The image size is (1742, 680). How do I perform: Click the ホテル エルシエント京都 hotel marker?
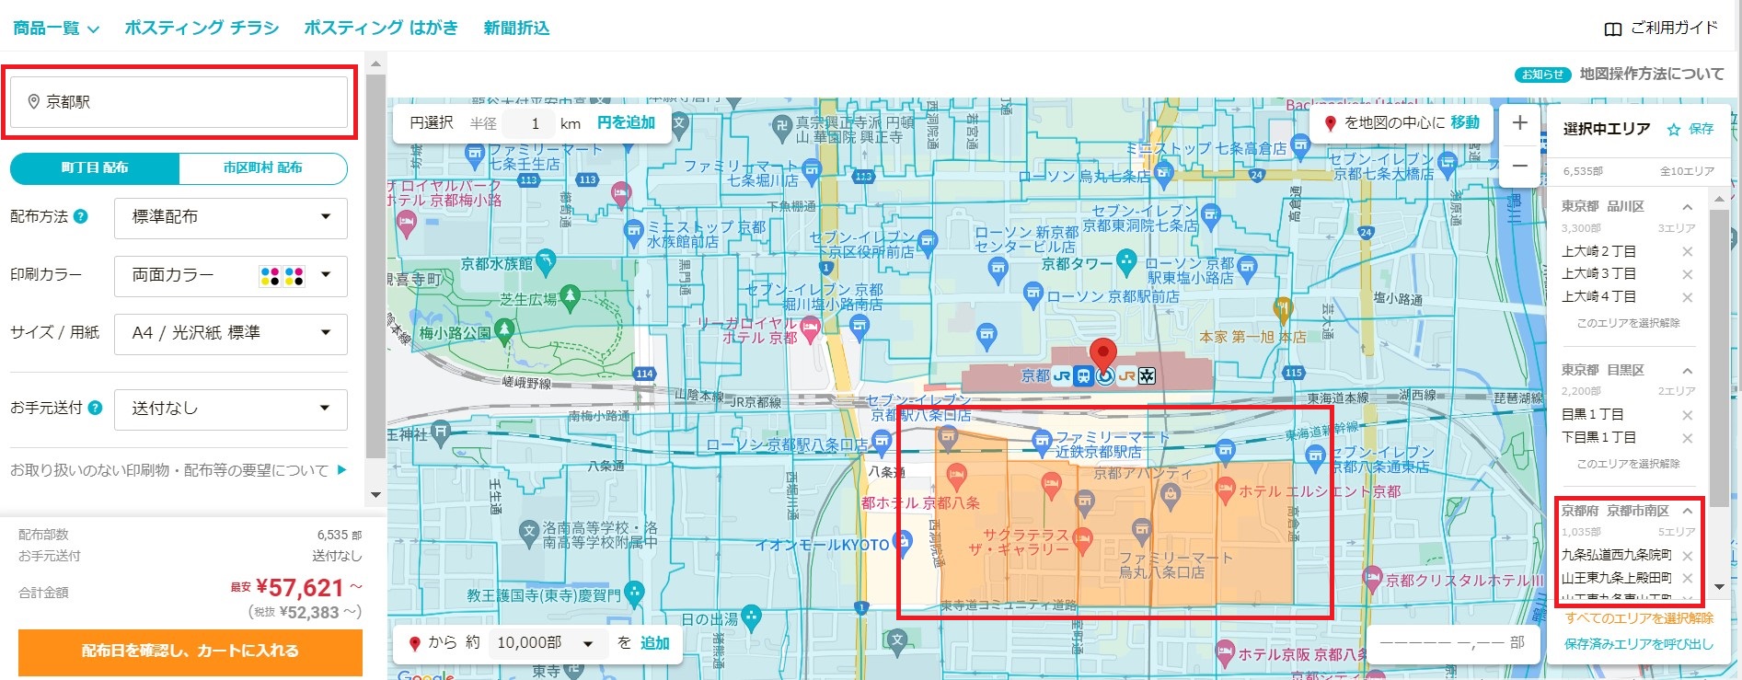coord(1225,490)
